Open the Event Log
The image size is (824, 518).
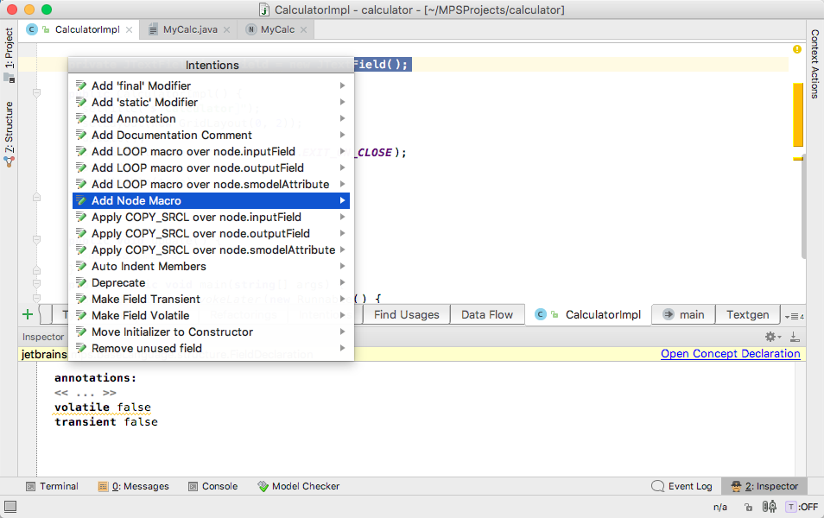point(681,486)
